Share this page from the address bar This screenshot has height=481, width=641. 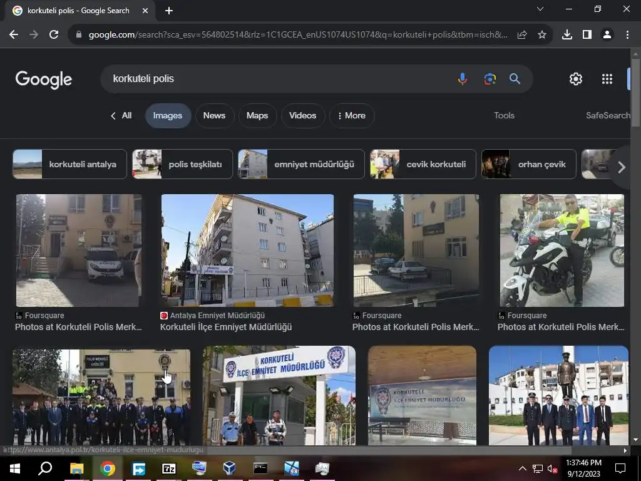tap(522, 35)
